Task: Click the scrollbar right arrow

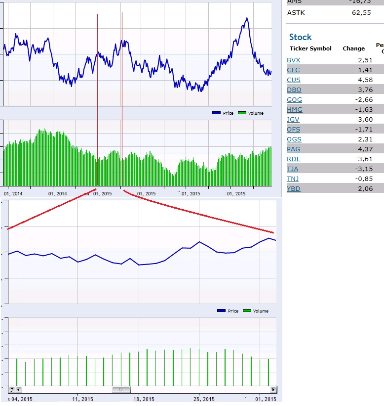Action: tap(274, 390)
